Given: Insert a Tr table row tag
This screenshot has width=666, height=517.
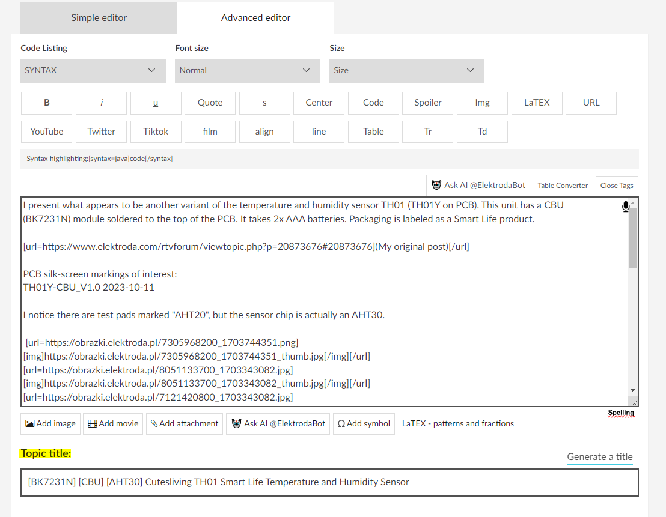Looking at the screenshot, I should [428, 132].
